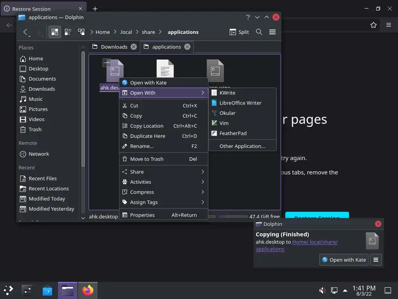The height and width of the screenshot is (299, 398).
Task: Switch Dolphin to details tree view mode
Action: pos(81,32)
